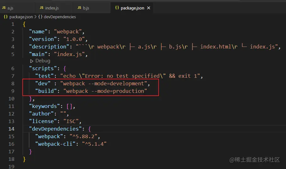Click the "keywords" key
The image size is (286, 169).
point(44,106)
